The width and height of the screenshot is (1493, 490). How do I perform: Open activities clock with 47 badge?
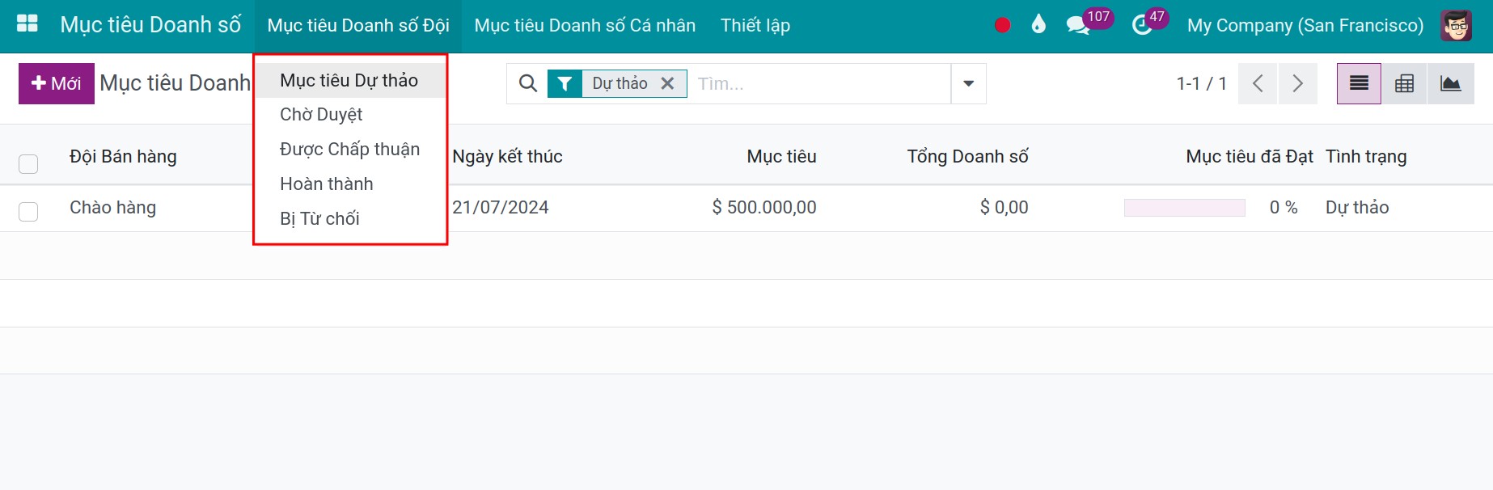(1149, 23)
